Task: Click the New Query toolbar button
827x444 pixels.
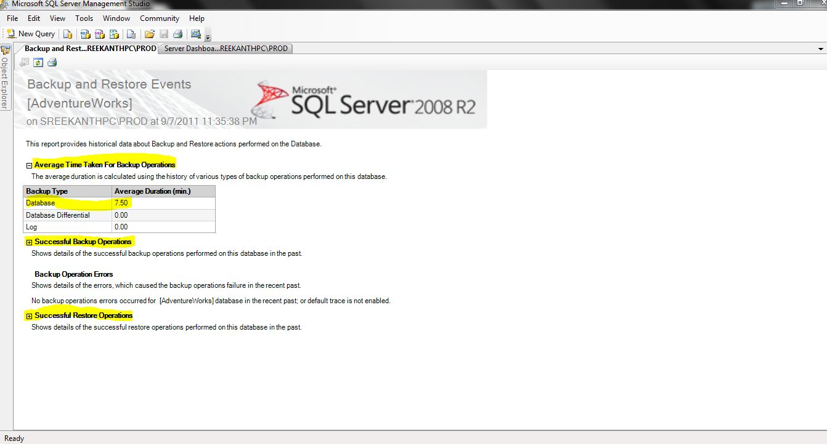Action: [x=31, y=34]
